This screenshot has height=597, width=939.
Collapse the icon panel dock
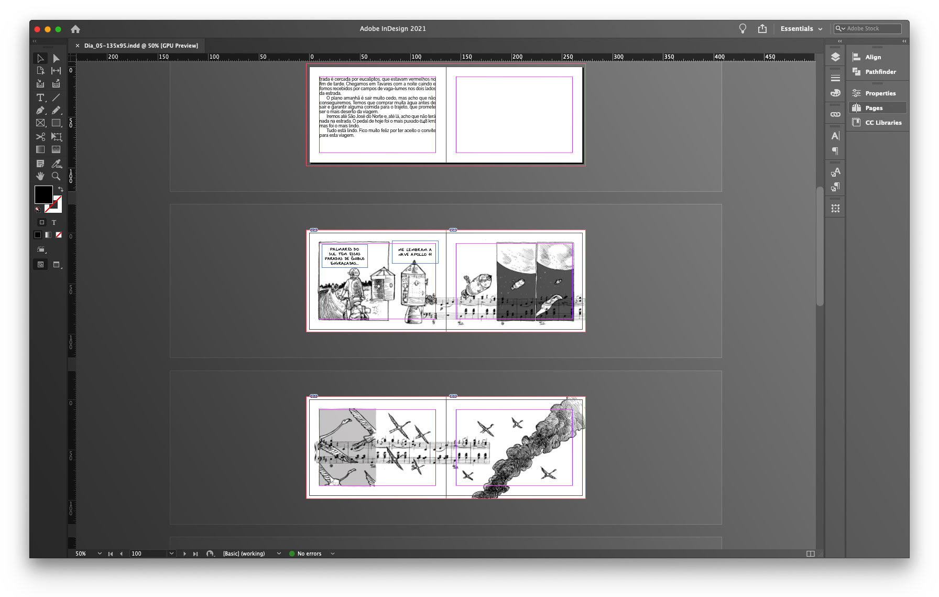tap(840, 41)
